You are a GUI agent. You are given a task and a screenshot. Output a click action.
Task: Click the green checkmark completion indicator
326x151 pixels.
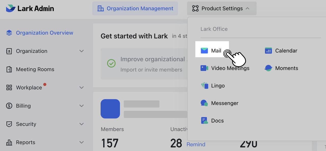(x=111, y=64)
